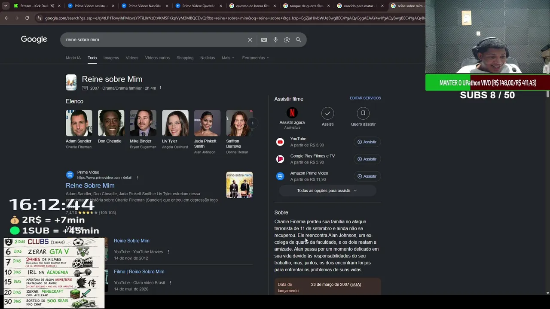Open Saffron Burrows' cast photo

click(239, 123)
